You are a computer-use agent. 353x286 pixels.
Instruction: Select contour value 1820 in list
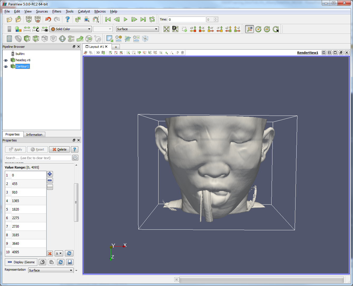pyautogui.click(x=26, y=209)
